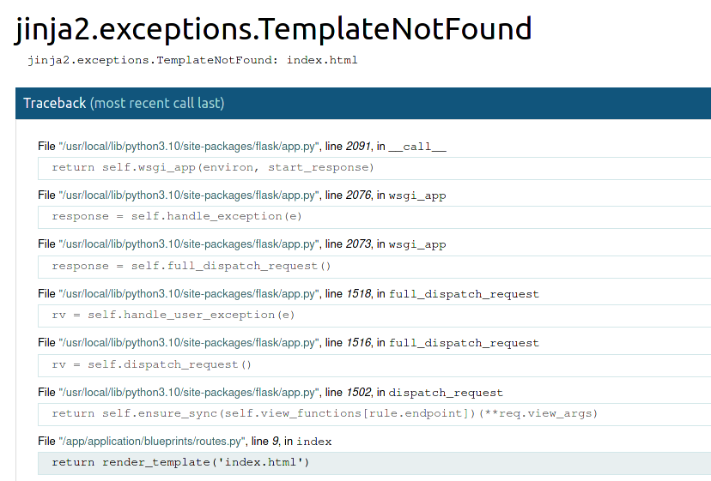Open code line 'rv = self.dispatch_request()'
This screenshot has width=711, height=481.
pyautogui.click(x=374, y=364)
